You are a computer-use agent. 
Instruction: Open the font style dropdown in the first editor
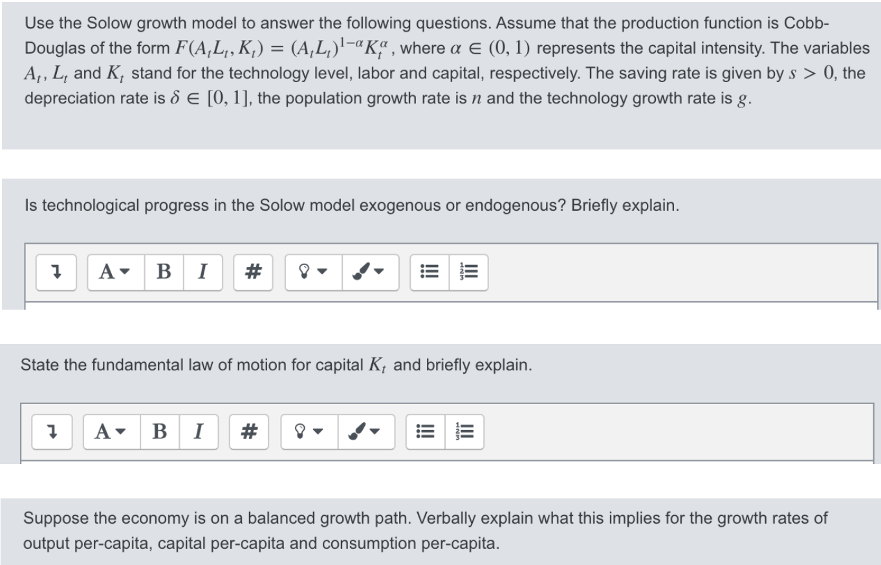[115, 272]
